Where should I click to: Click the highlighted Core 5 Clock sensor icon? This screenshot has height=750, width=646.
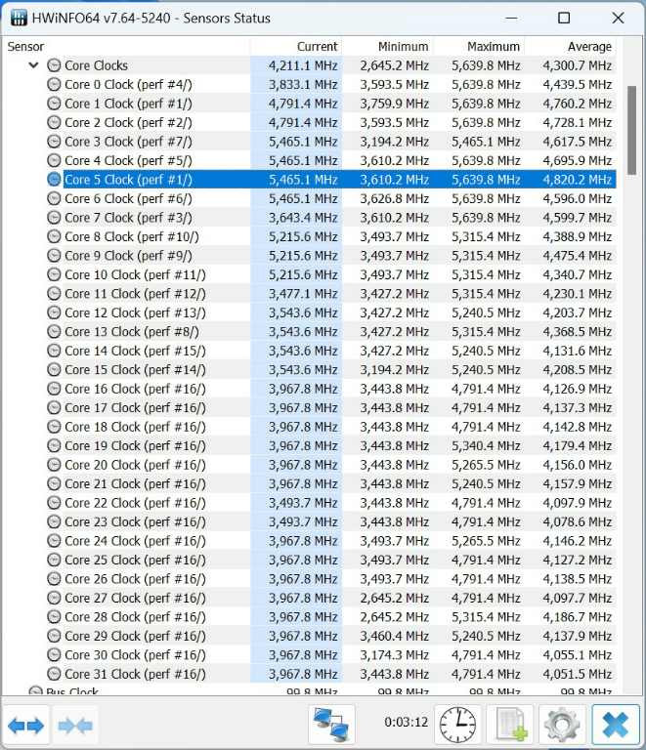(x=54, y=180)
